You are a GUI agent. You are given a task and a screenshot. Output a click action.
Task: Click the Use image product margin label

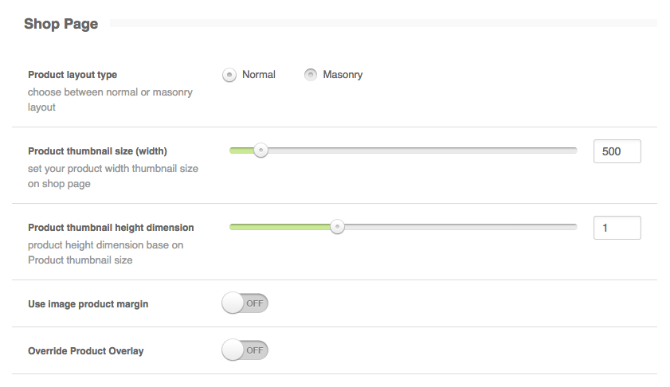click(x=88, y=304)
